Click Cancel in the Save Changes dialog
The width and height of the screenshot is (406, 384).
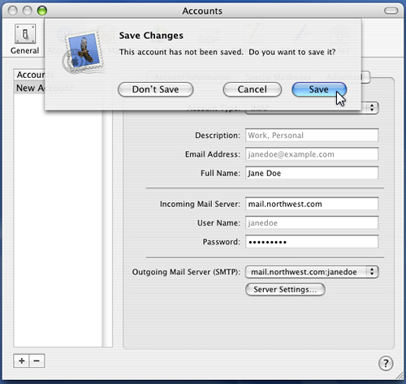click(252, 89)
